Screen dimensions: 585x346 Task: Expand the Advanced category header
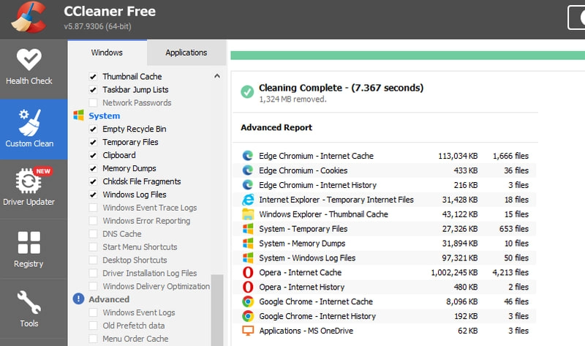108,299
